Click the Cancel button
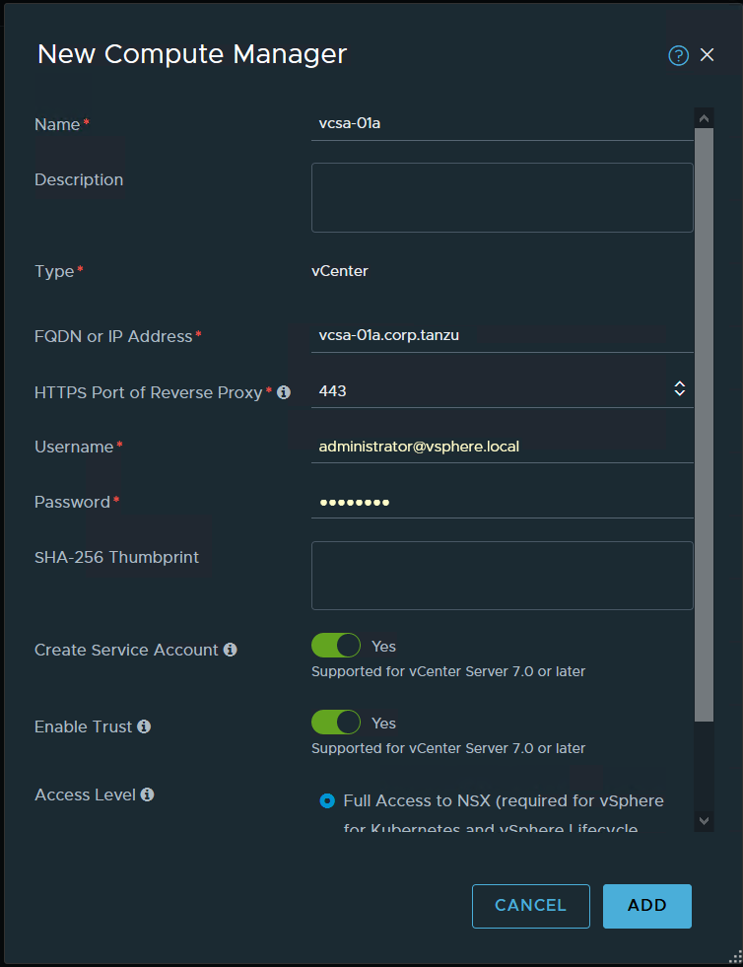 (x=531, y=905)
